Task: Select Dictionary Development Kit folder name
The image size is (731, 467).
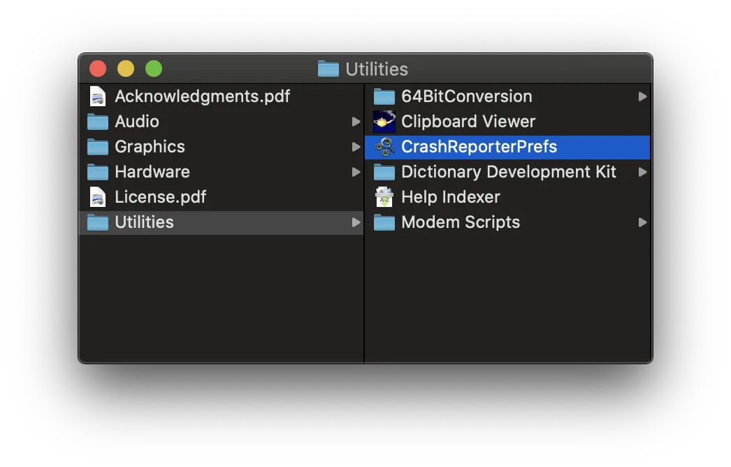Action: (x=508, y=172)
